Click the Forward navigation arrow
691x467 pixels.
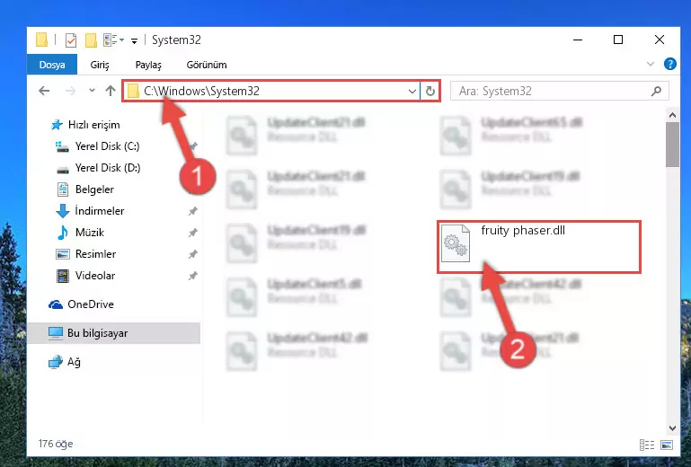pyautogui.click(x=70, y=91)
